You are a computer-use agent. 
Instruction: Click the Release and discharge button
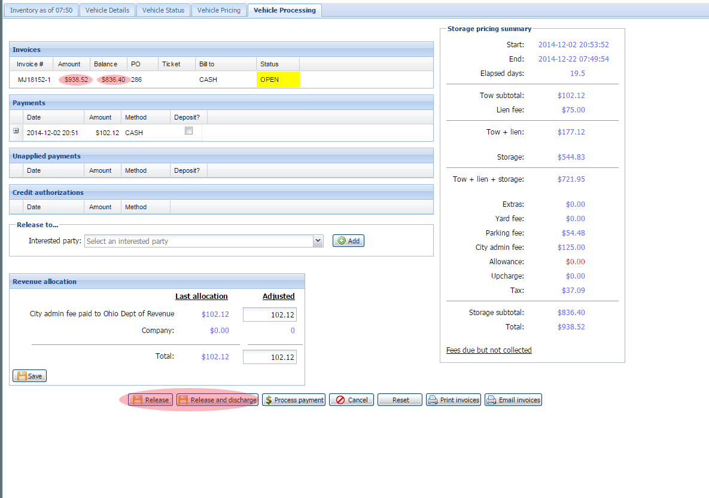[217, 400]
